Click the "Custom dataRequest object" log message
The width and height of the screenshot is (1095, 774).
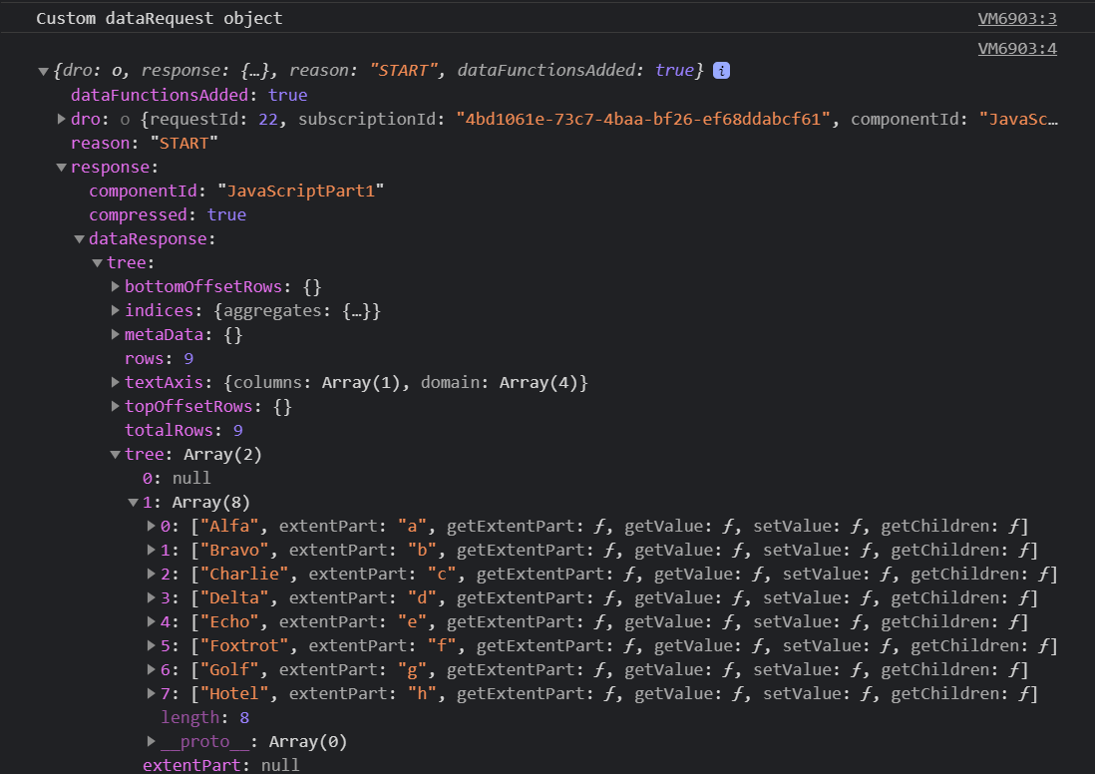click(160, 19)
